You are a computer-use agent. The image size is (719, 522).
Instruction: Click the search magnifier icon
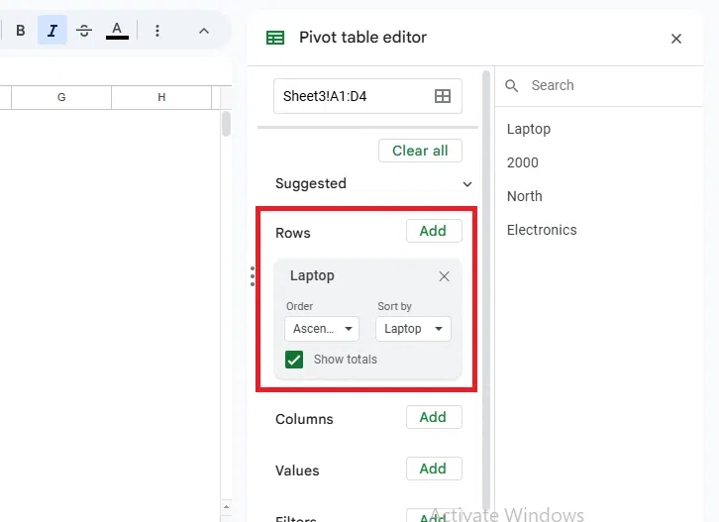coord(512,86)
